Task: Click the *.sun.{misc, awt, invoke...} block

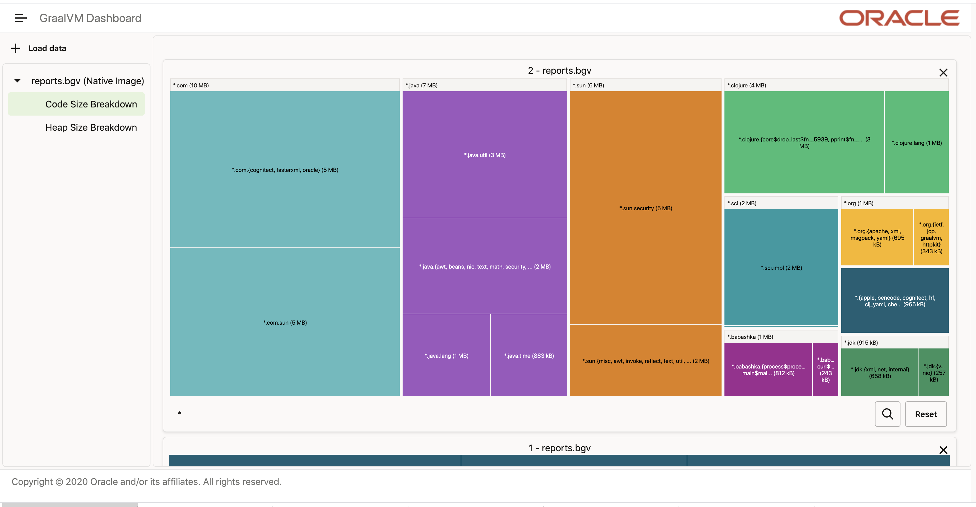Action: tap(645, 360)
